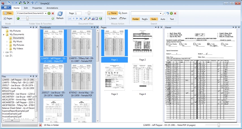Click the delete X icon in the title bar toolbar
Viewport: 242px width, 129px height.
[x=28, y=3]
